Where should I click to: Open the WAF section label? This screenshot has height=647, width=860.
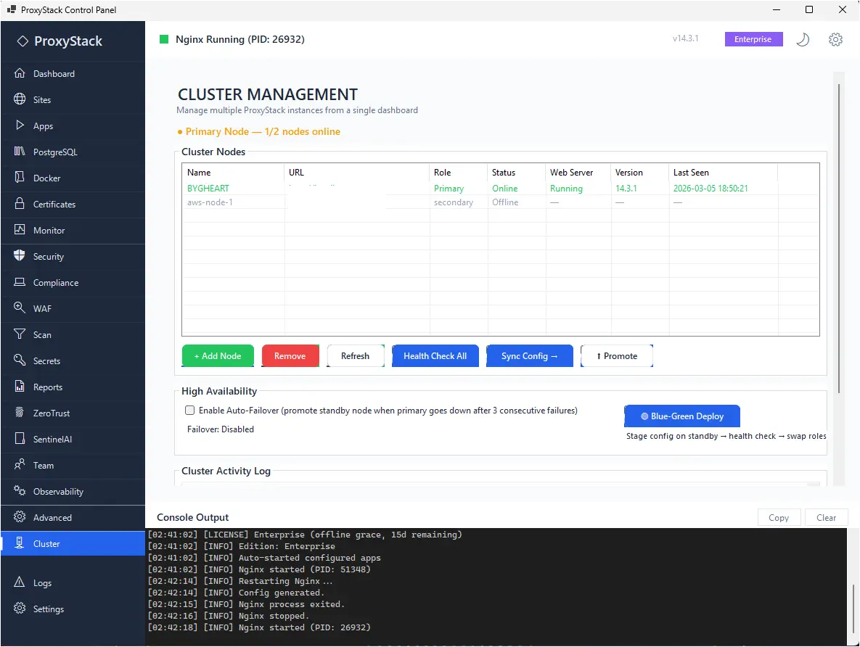tap(42, 309)
